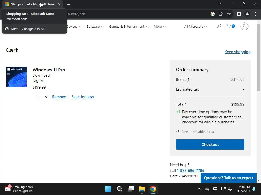Image resolution: width=261 pixels, height=195 pixels.
Task: Save Windows 11 Pro for later
Action: tap(83, 97)
